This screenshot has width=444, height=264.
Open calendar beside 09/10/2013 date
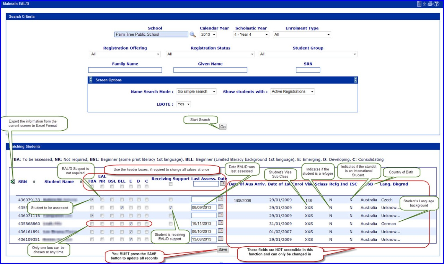pos(220,231)
